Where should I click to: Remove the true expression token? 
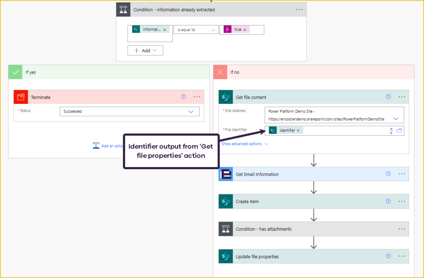[x=245, y=30]
